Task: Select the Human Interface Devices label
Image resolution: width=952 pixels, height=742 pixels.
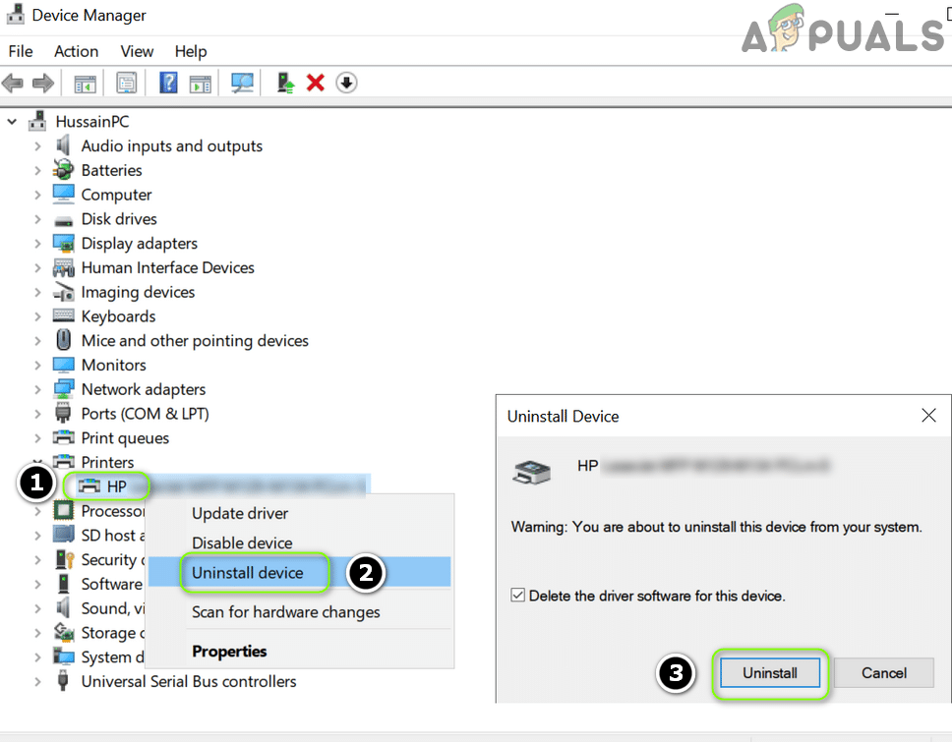Action: click(167, 267)
